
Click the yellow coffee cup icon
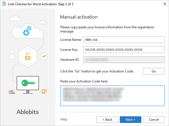tap(44, 91)
